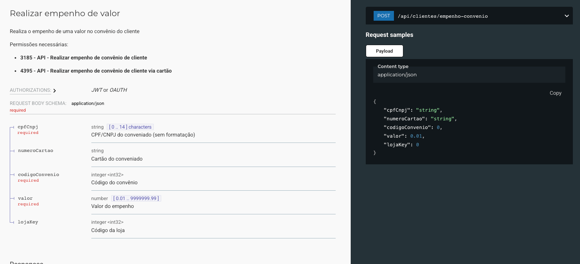Click the "lojaKey": 0 JSON line
The width and height of the screenshot is (580, 264).
[401, 144]
